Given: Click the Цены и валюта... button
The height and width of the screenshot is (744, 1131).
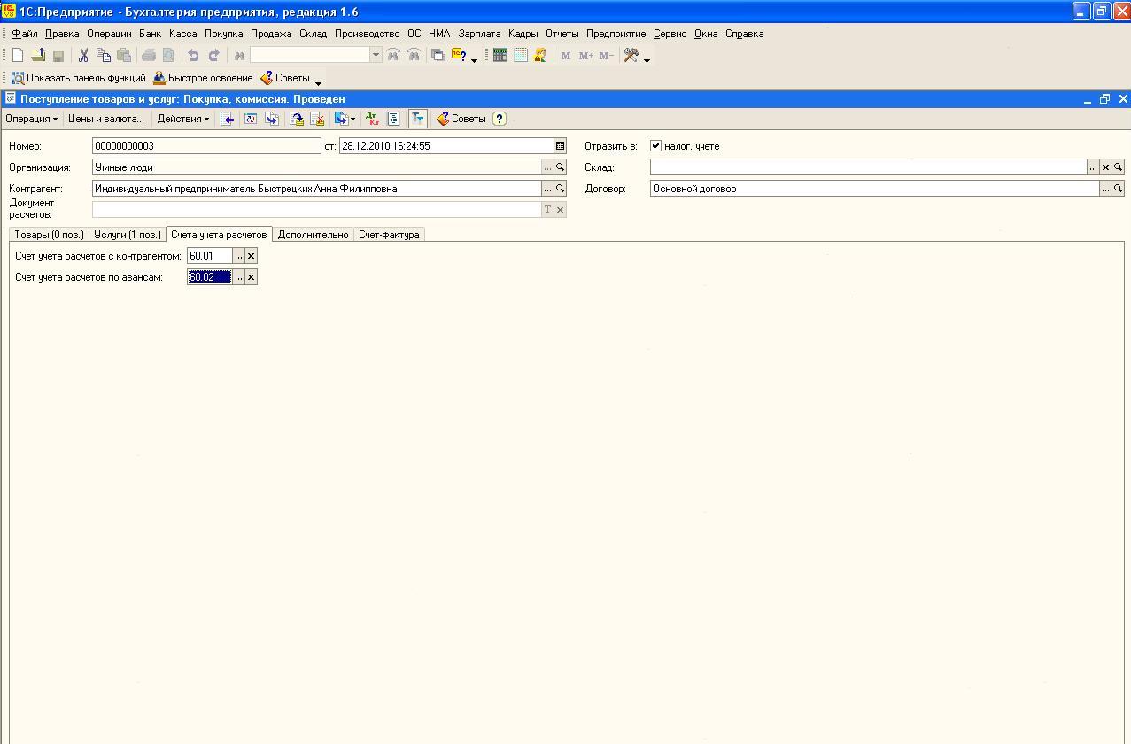Looking at the screenshot, I should click(x=105, y=119).
